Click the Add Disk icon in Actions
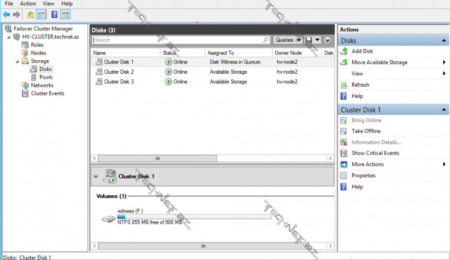This screenshot has width=450, height=260. pos(344,51)
